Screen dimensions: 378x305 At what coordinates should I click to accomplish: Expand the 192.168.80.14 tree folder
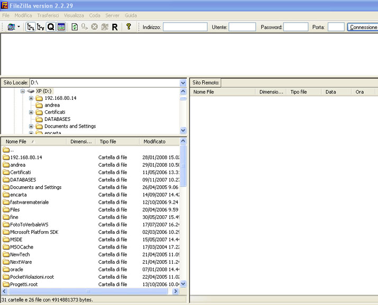click(x=31, y=98)
